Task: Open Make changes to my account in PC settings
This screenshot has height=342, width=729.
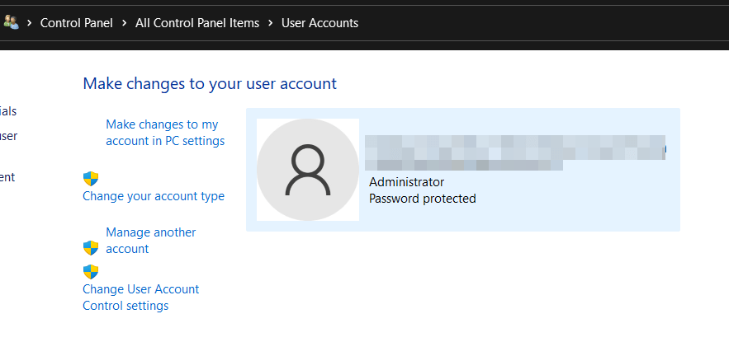Action: [x=165, y=133]
